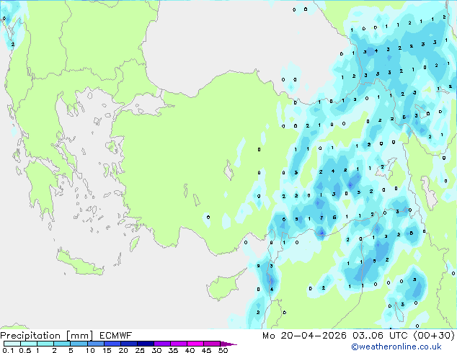
Task: Click the 'Mo 20-04-2026' date text
Action: click(304, 336)
